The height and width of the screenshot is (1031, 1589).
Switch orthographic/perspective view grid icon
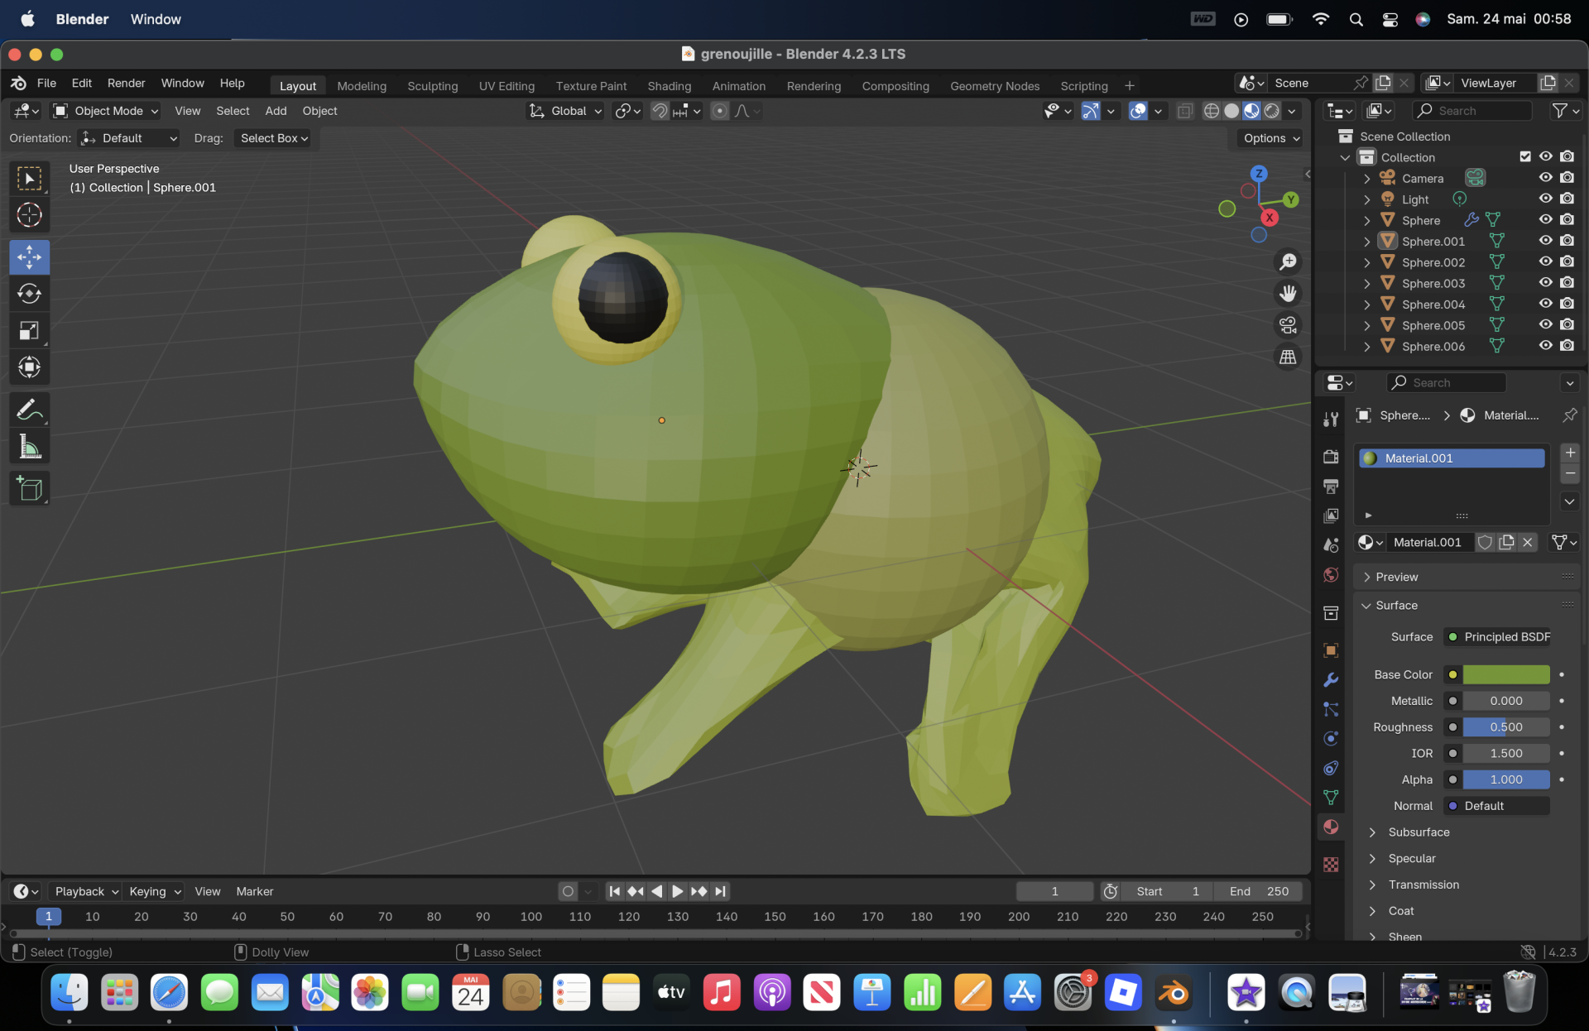coord(1288,357)
